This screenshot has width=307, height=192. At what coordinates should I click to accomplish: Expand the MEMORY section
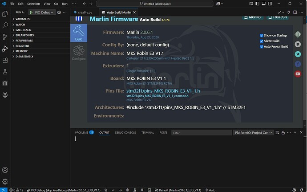point(41,51)
